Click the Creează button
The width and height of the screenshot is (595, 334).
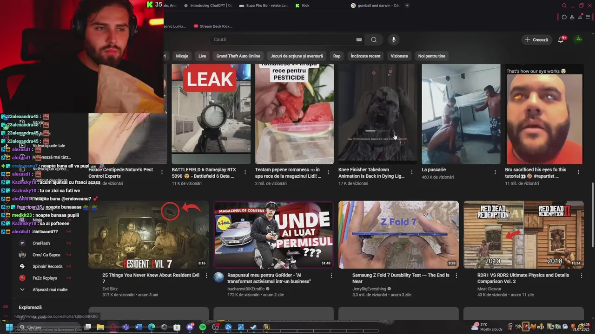click(x=536, y=40)
